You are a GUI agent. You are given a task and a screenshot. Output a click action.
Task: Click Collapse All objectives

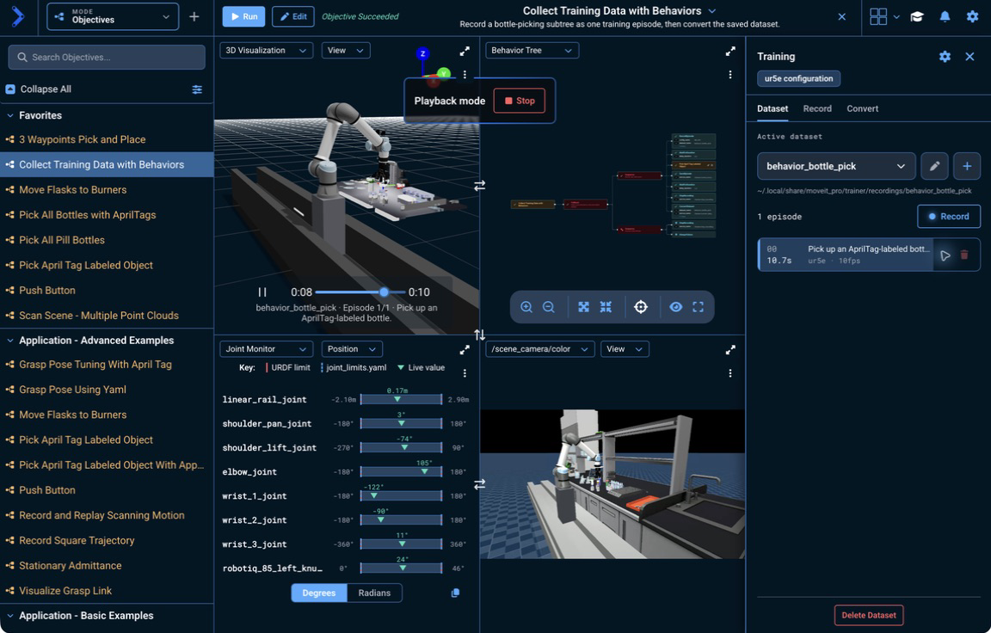39,89
